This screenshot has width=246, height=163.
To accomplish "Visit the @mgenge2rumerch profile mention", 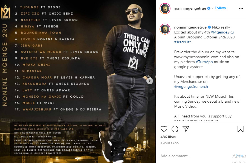I will coord(191,86).
